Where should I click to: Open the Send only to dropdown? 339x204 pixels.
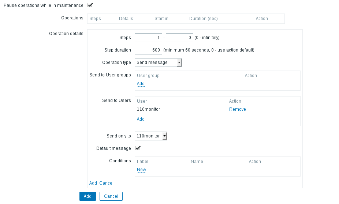[151, 136]
